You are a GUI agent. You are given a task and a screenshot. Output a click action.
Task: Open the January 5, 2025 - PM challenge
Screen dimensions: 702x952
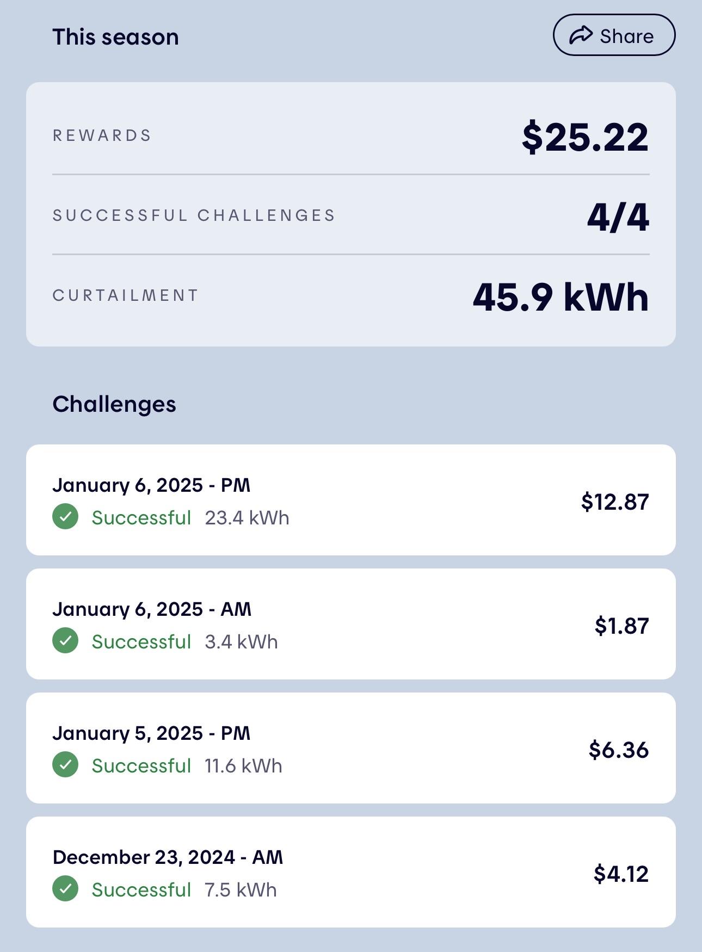[x=351, y=748]
